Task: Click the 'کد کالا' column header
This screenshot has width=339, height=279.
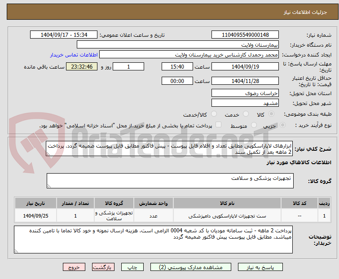Action: (x=299, y=203)
